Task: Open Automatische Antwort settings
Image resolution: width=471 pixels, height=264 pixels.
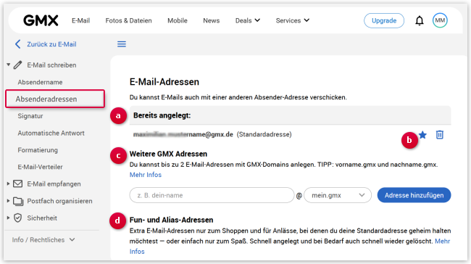Action: 51,133
